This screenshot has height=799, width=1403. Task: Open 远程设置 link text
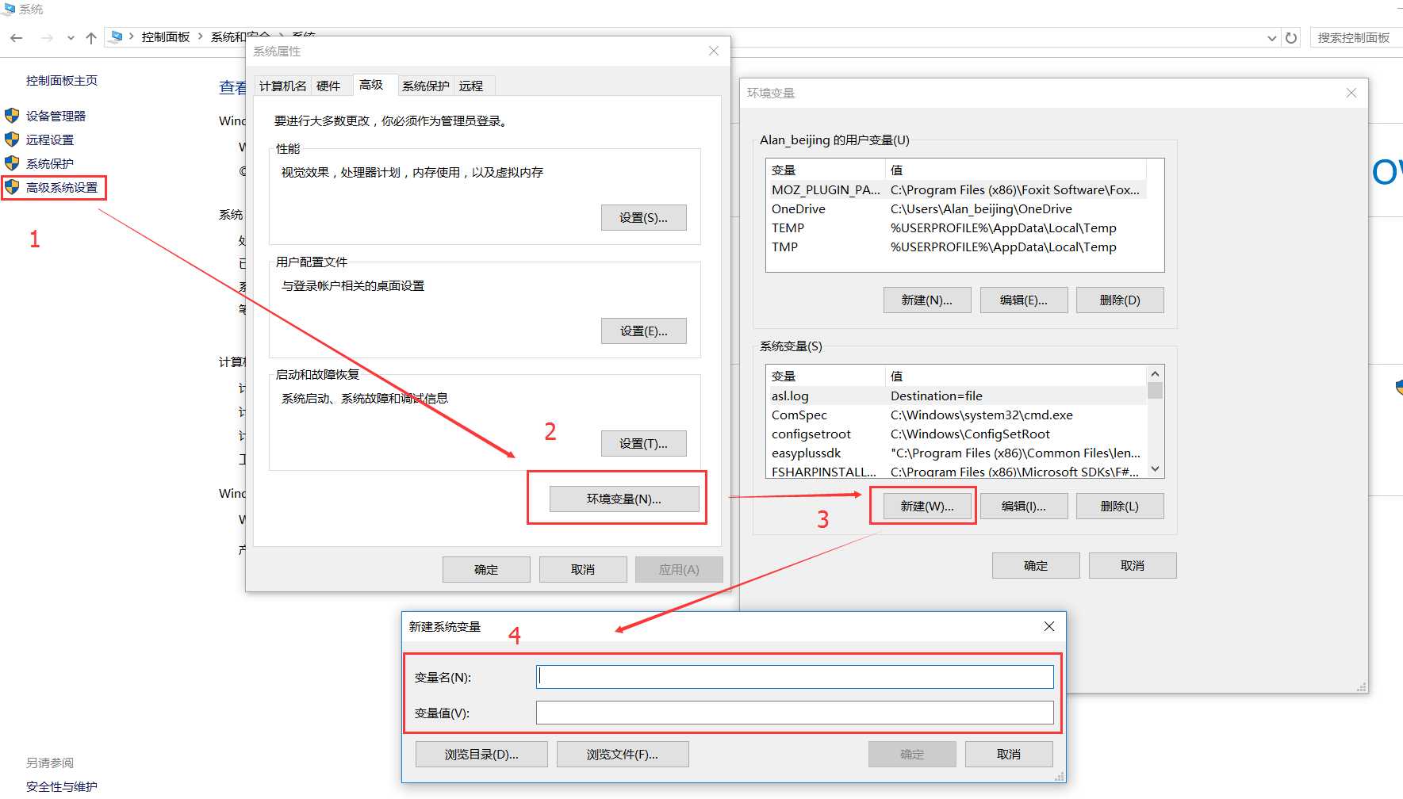coord(50,140)
